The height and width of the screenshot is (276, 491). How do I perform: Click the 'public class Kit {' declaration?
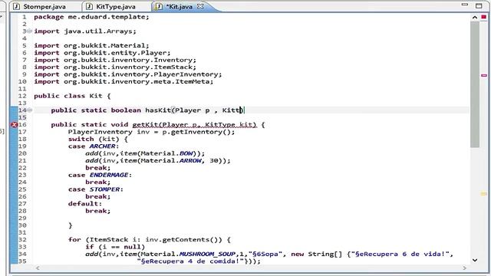(x=72, y=96)
